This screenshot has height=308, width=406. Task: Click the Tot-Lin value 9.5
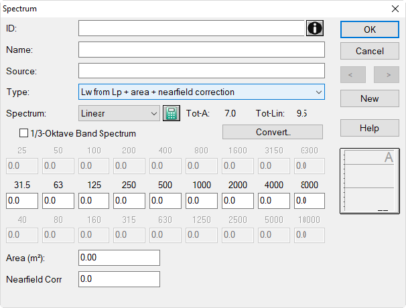pyautogui.click(x=302, y=113)
